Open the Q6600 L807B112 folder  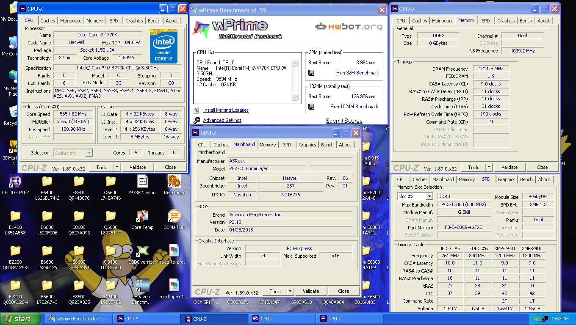(111, 217)
